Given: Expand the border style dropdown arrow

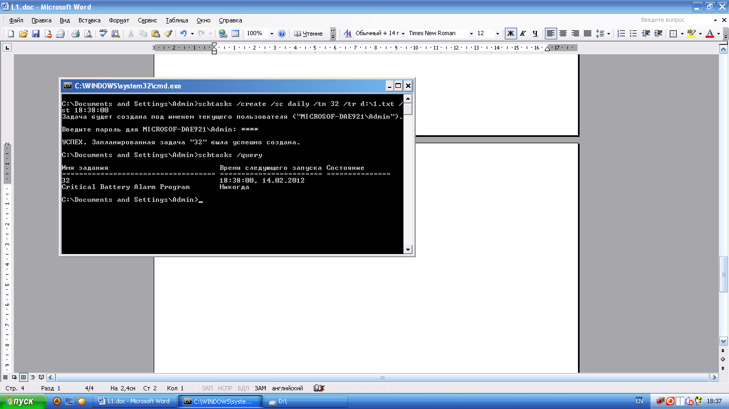Looking at the screenshot, I should tap(682, 34).
